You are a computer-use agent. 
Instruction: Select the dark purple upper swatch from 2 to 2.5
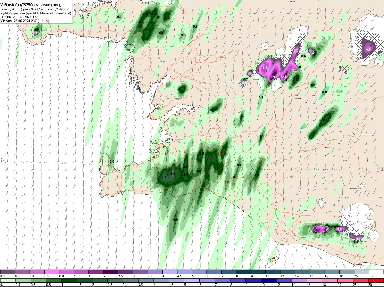click(110, 272)
